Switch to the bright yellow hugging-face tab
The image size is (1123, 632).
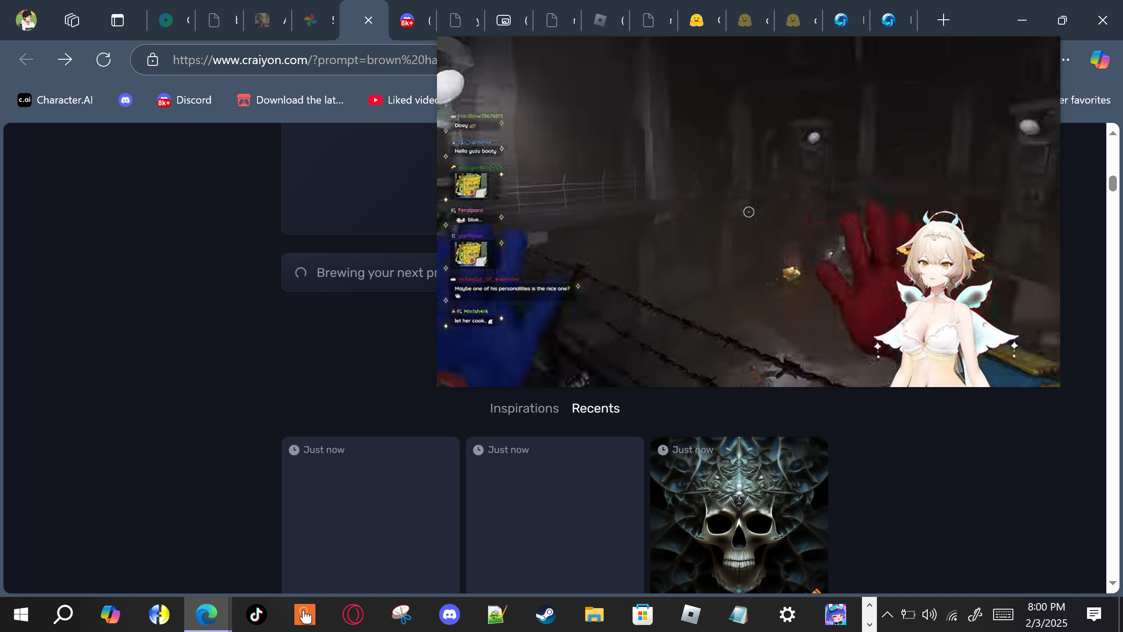[x=697, y=20]
